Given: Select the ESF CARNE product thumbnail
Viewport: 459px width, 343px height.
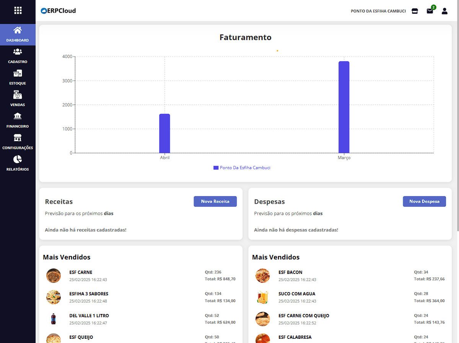Looking at the screenshot, I should (x=54, y=275).
